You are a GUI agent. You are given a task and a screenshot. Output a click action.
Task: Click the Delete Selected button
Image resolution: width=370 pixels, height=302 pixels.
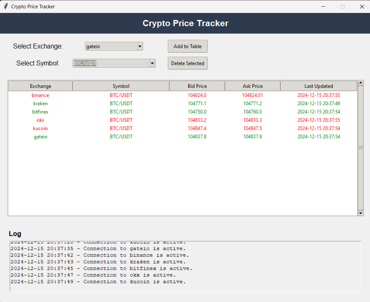187,63
